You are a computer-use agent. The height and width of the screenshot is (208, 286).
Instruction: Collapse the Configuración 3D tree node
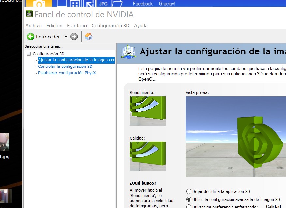(x=29, y=54)
